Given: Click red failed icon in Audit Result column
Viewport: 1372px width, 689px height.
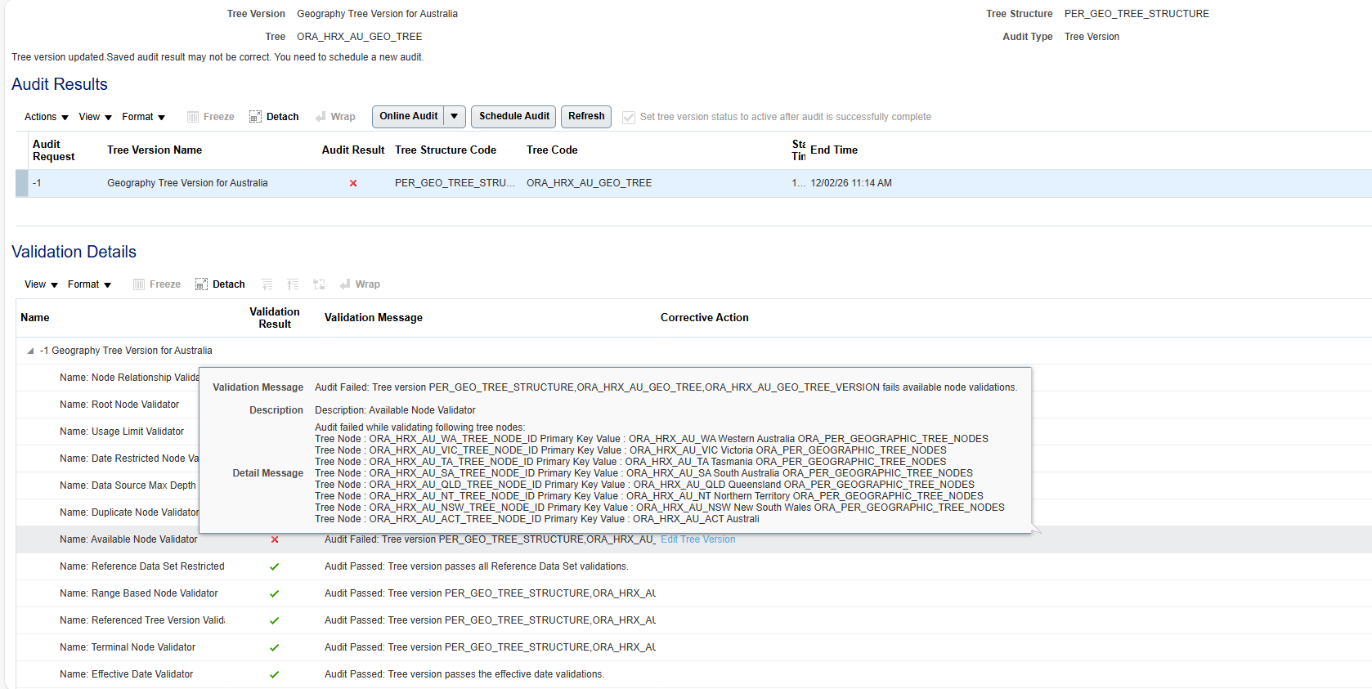Looking at the screenshot, I should coord(353,183).
